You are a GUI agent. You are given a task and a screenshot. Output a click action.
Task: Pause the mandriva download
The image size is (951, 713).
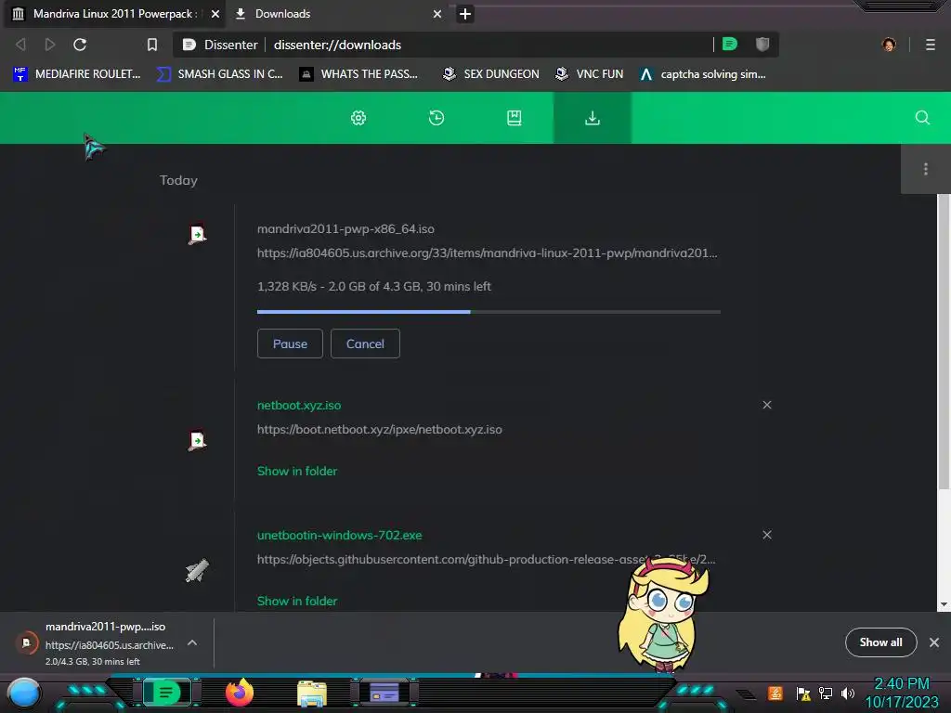click(290, 344)
